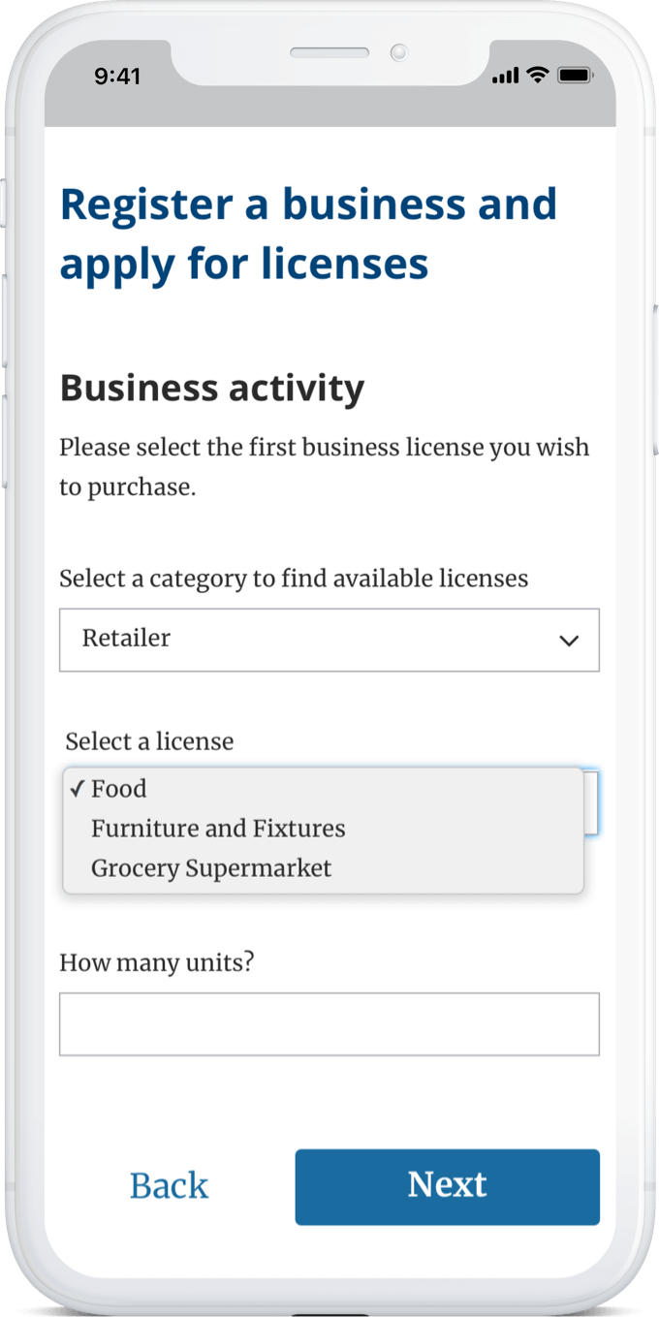Tap the speaker grille in the notch

(x=329, y=52)
